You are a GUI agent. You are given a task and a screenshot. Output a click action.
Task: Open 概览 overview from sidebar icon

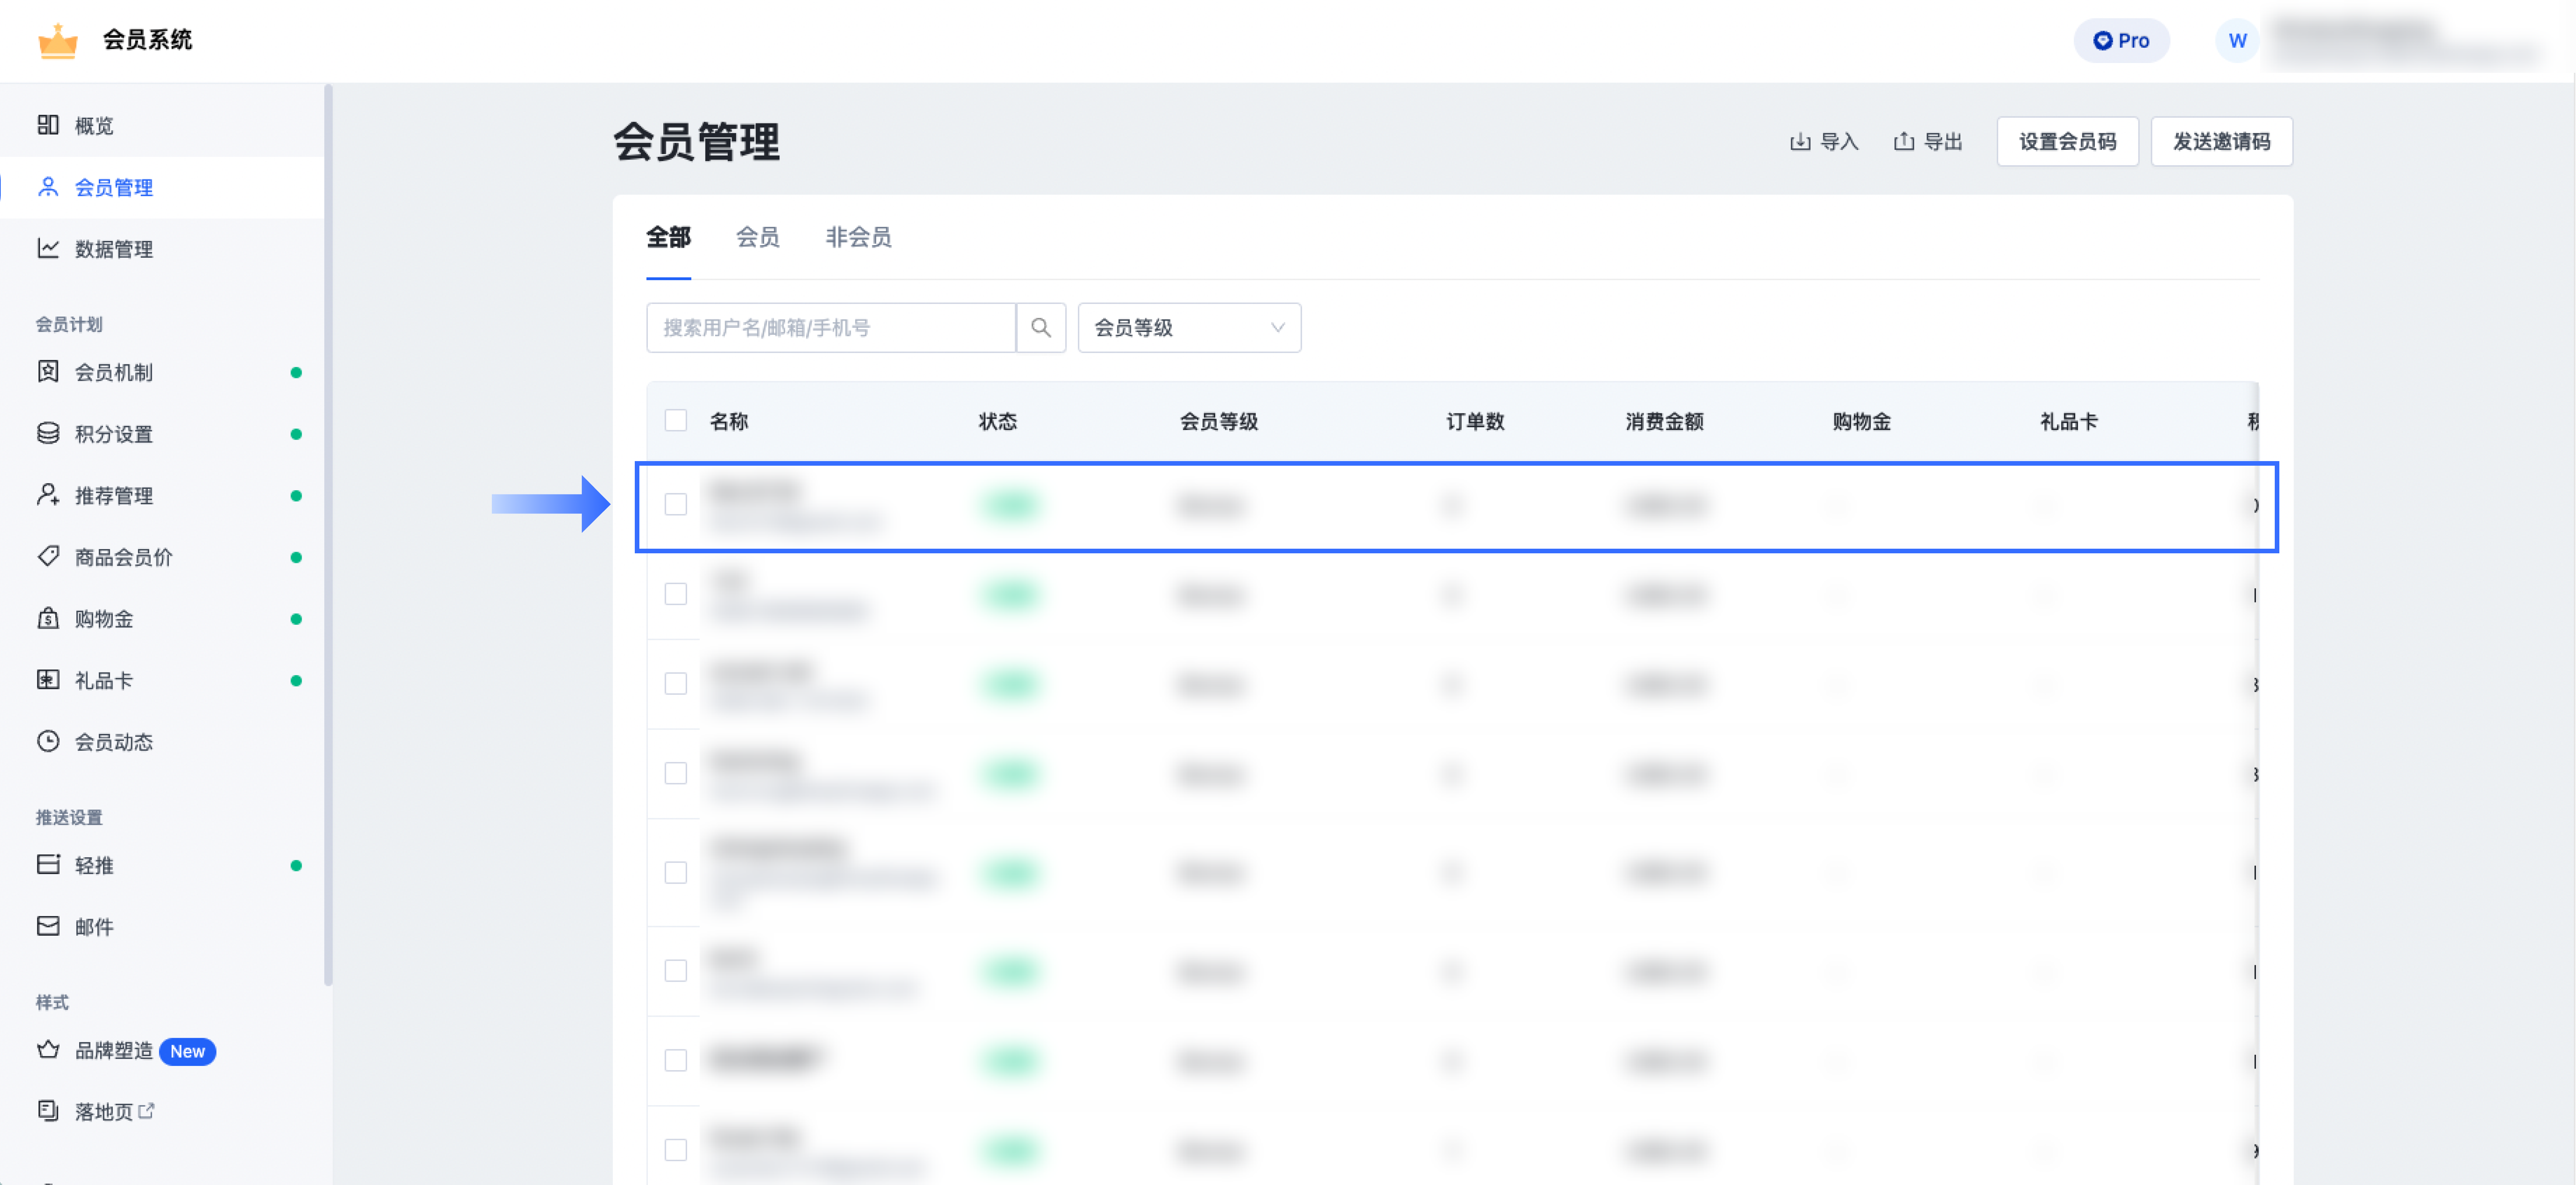[48, 125]
